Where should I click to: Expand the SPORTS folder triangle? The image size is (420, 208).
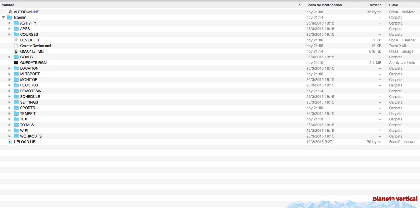(10, 108)
